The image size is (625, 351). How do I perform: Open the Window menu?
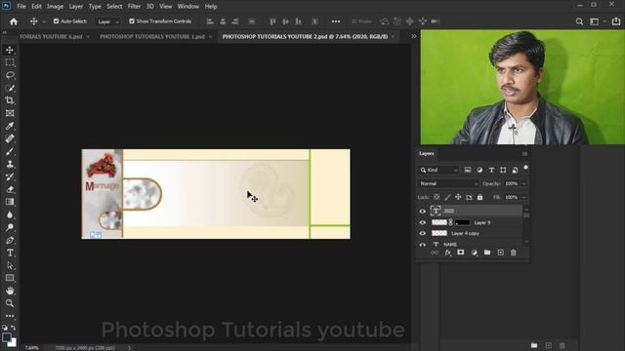(x=188, y=7)
